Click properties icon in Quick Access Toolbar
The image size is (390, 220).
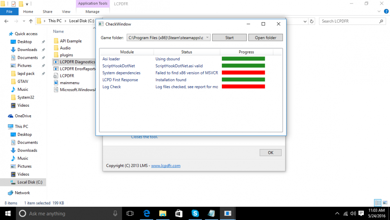[14, 4]
